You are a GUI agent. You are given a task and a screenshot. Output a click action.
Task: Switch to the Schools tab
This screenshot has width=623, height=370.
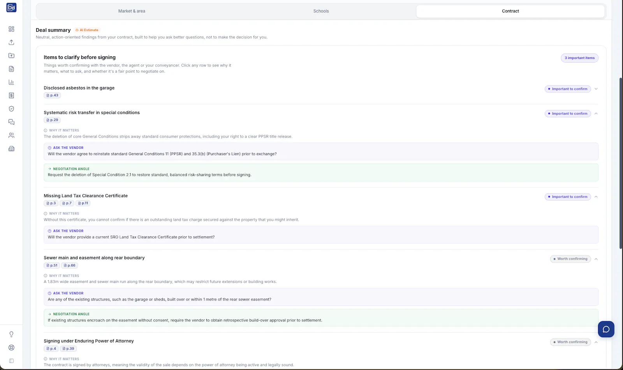click(x=321, y=11)
